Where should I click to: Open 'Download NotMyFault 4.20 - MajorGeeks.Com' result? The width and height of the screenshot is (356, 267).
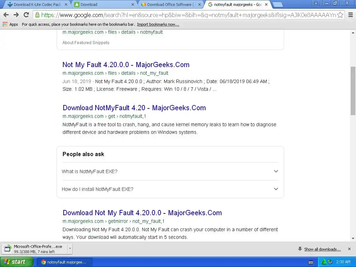[134, 108]
